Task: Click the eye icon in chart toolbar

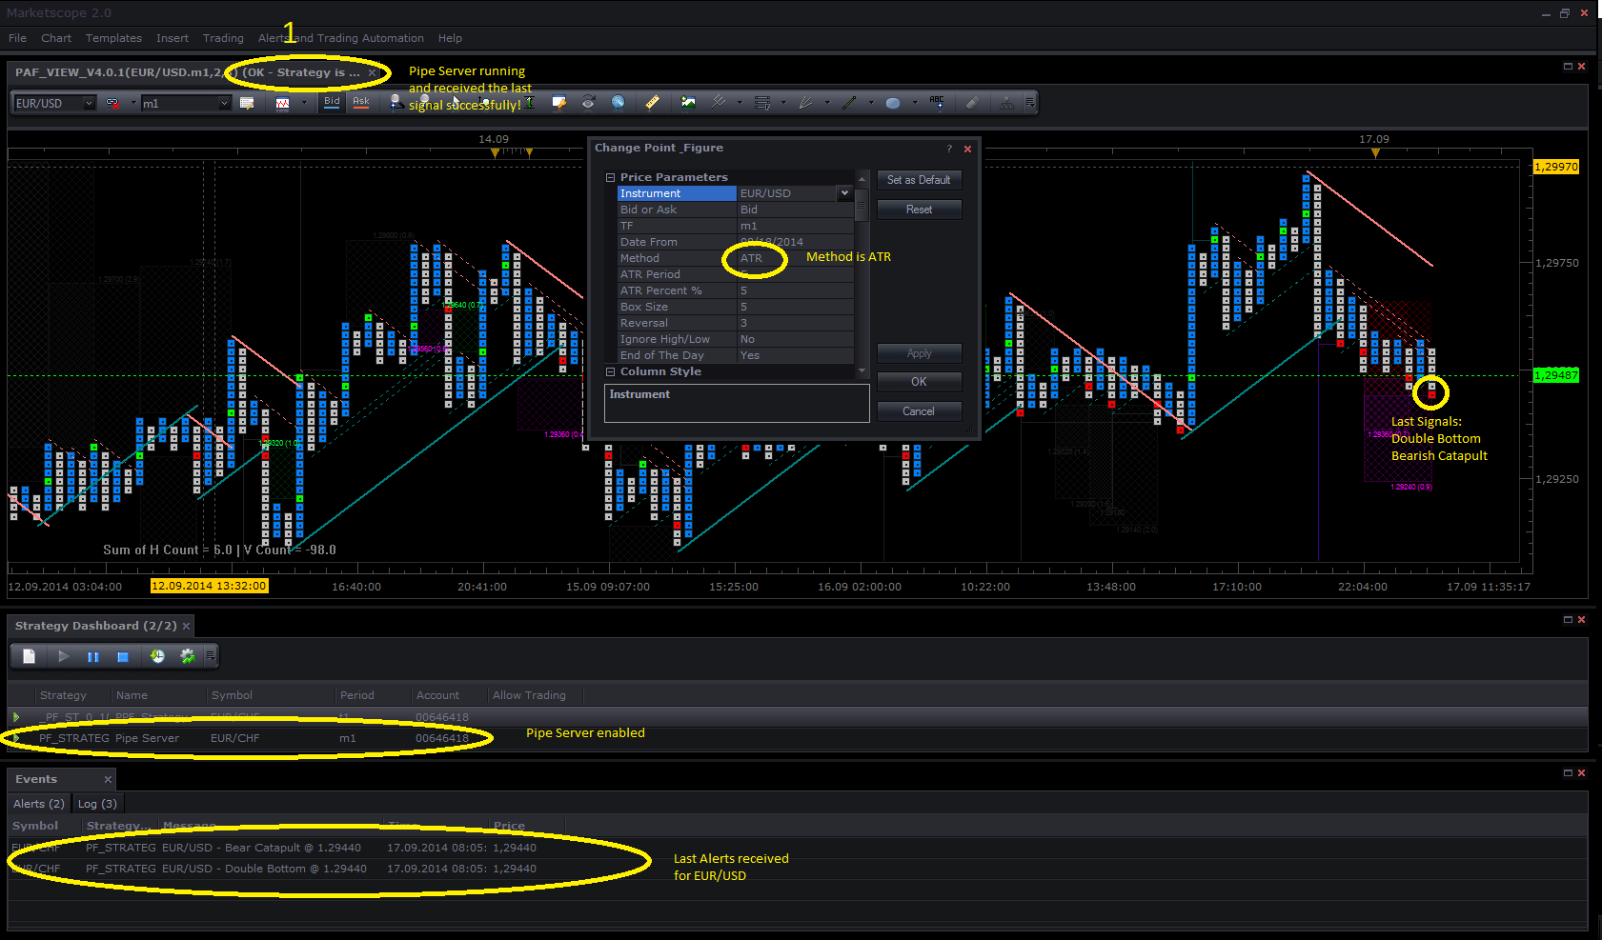Action: (x=588, y=103)
